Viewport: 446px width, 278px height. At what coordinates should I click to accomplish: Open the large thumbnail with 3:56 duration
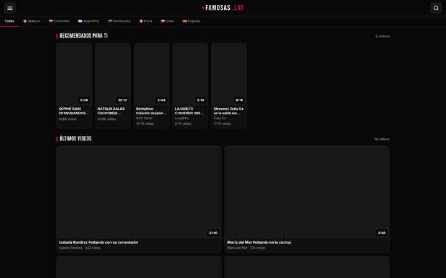pos(307,192)
